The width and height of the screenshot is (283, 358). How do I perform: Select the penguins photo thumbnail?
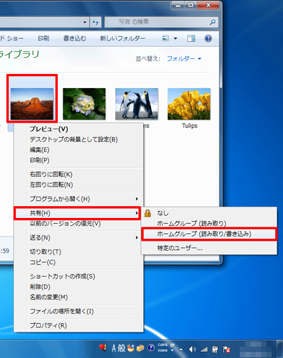(x=137, y=104)
